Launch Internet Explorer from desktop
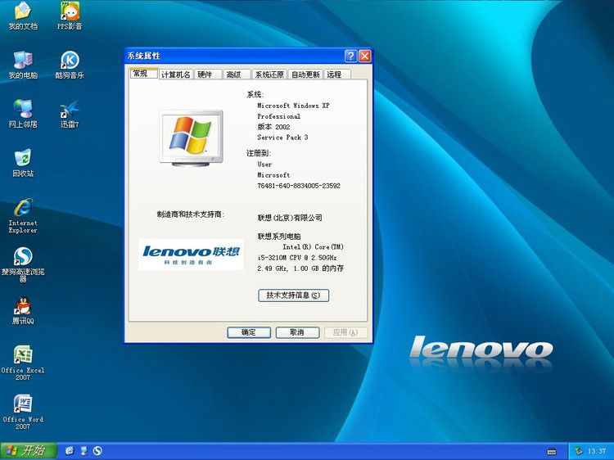The image size is (614, 460). [23, 216]
